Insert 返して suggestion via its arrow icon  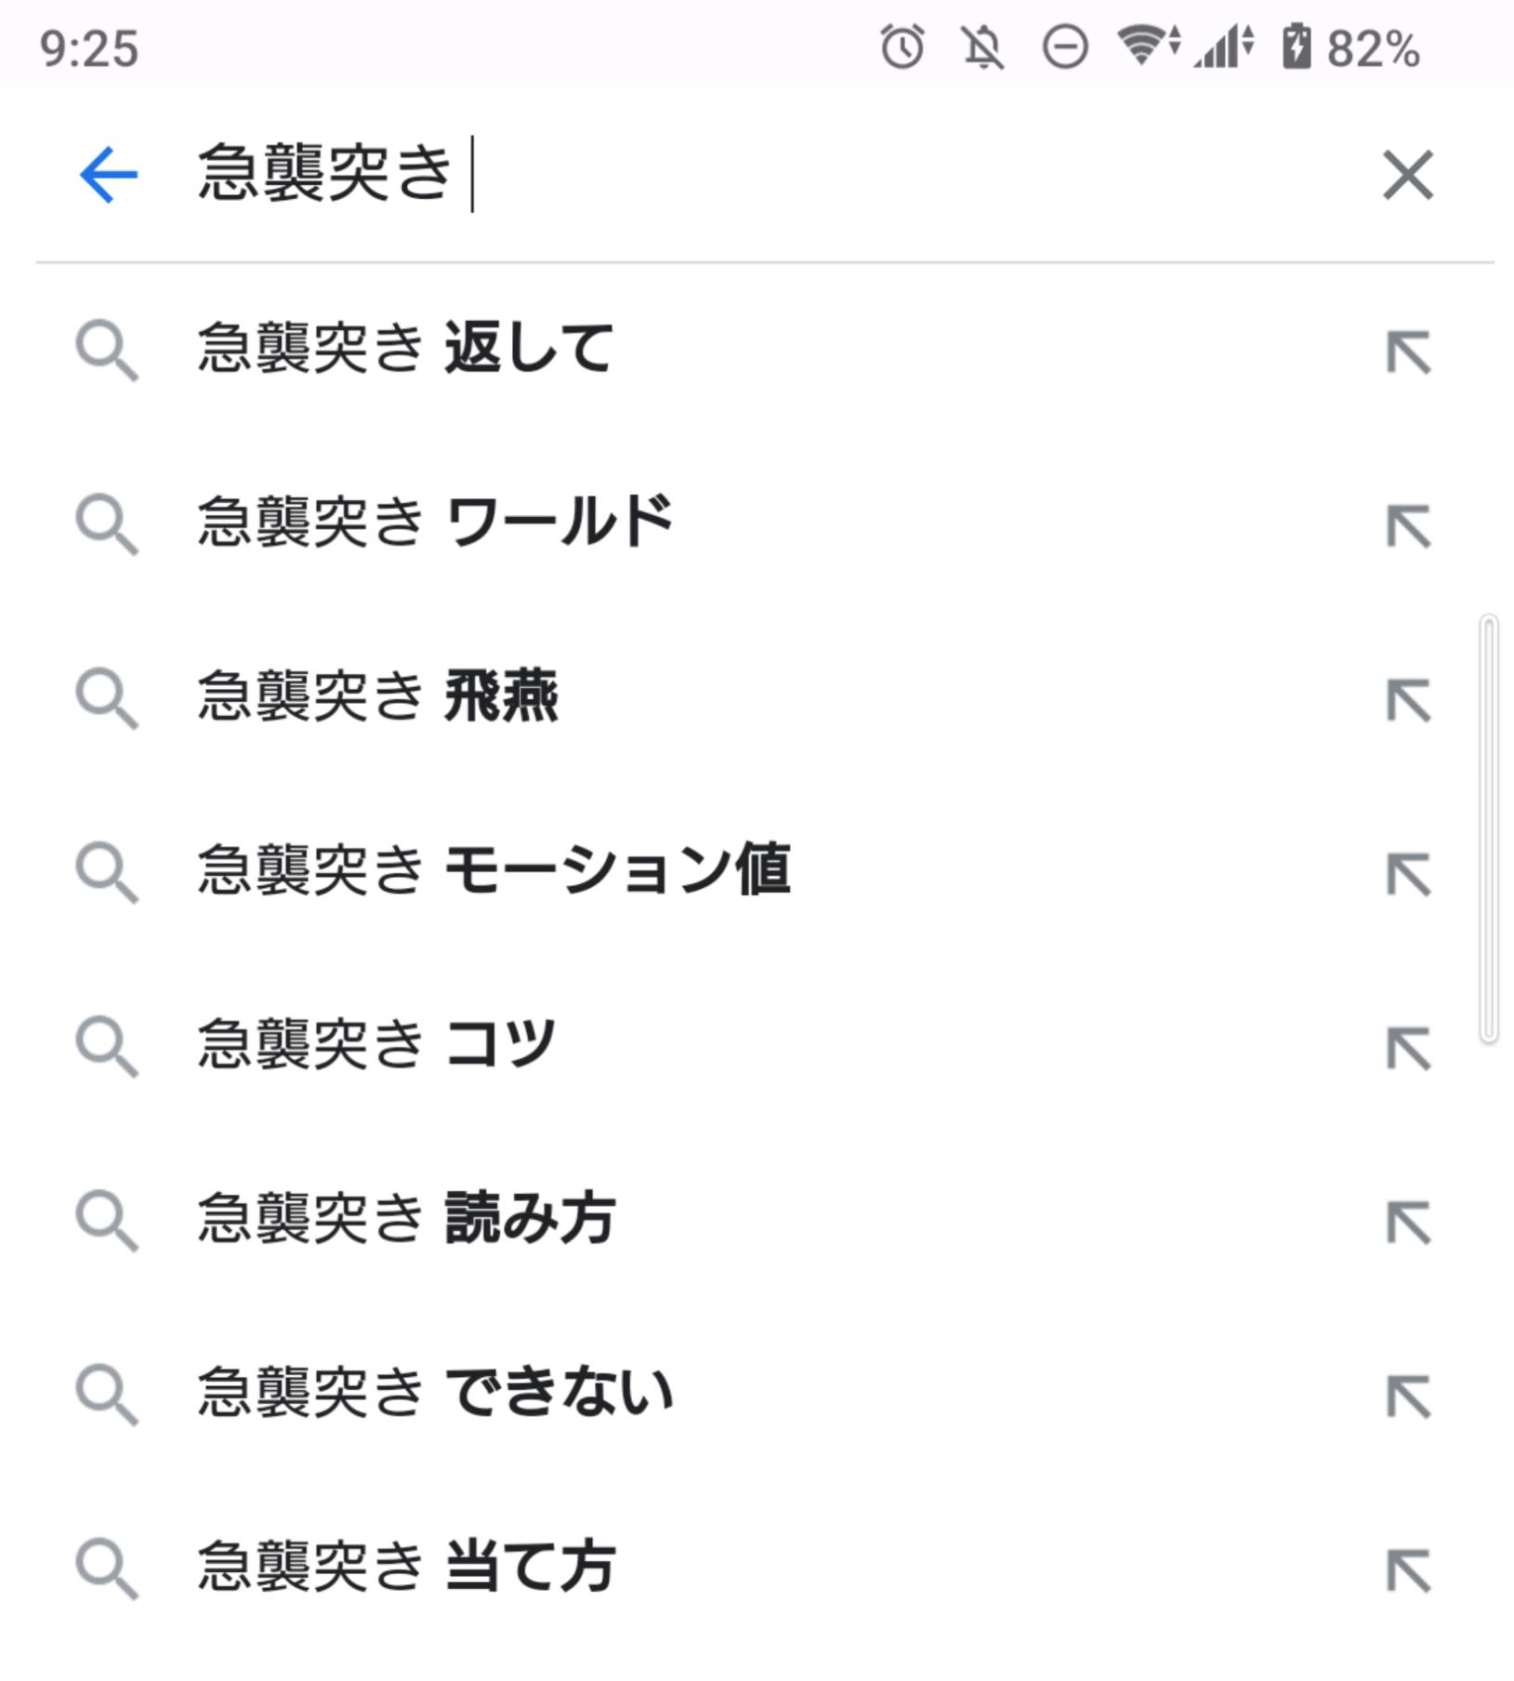tap(1408, 352)
